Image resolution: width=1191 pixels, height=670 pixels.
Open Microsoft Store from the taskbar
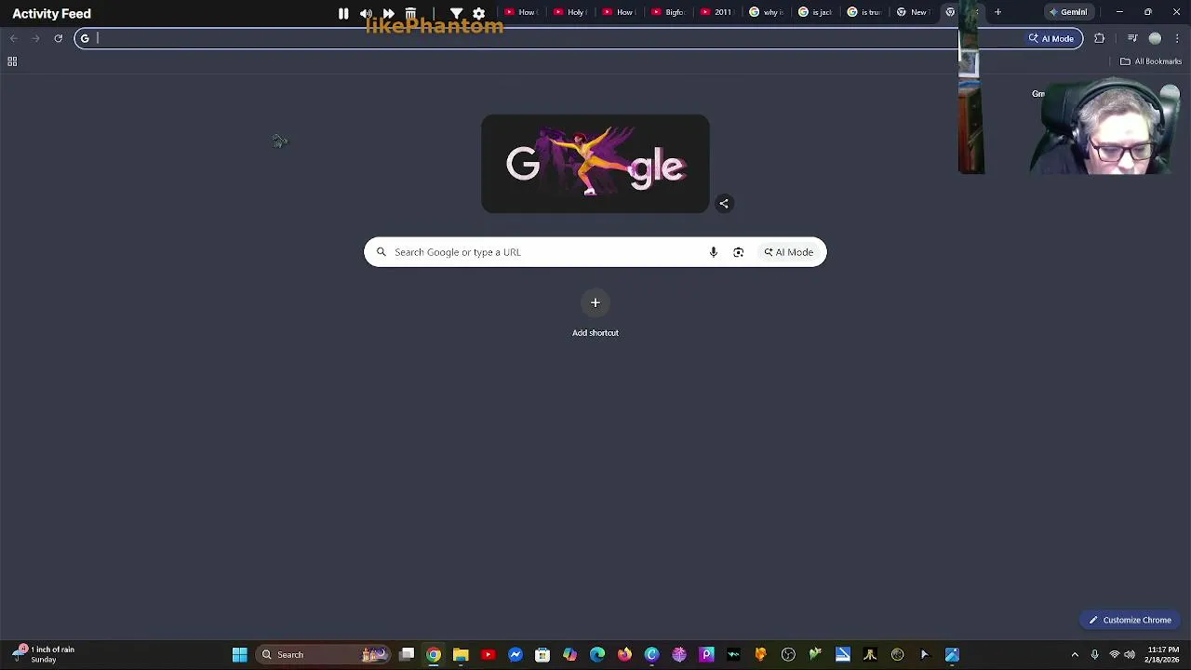pyautogui.click(x=542, y=654)
